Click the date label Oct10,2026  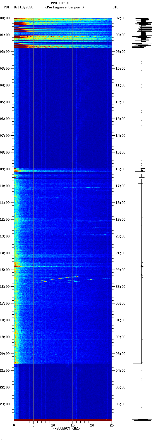pyautogui.click(x=23, y=7)
